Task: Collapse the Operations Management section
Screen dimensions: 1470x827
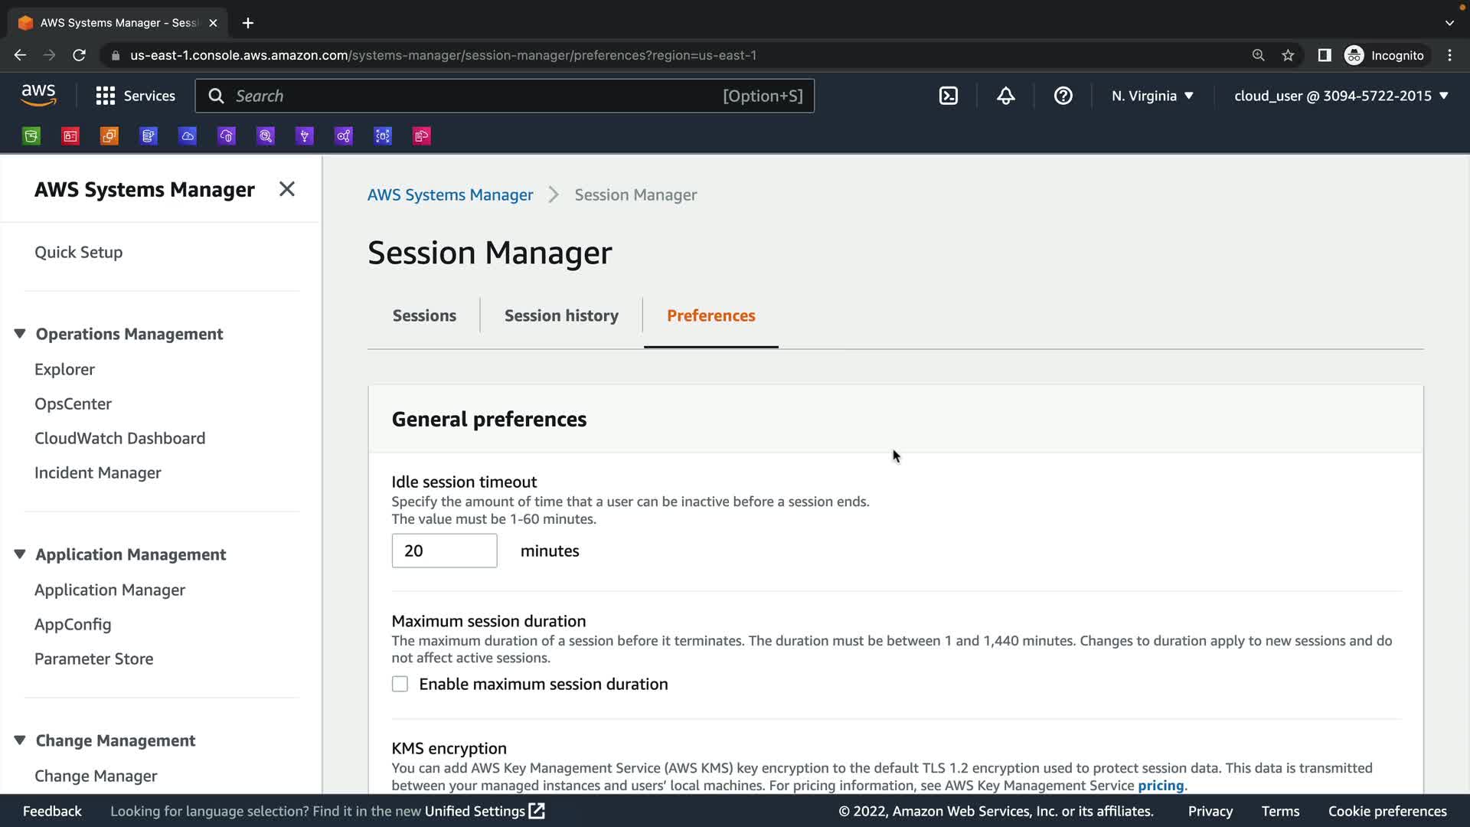Action: (20, 334)
